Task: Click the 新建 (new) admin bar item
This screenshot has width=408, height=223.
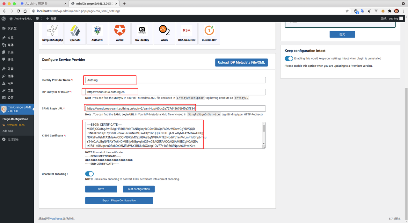Action: click(51, 18)
